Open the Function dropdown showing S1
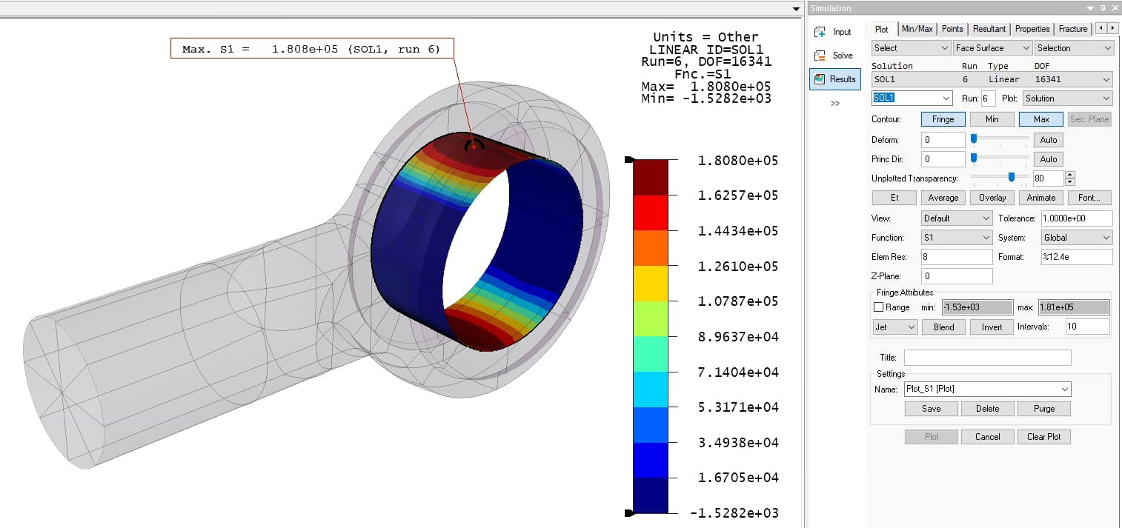This screenshot has height=528, width=1122. pyautogui.click(x=956, y=238)
